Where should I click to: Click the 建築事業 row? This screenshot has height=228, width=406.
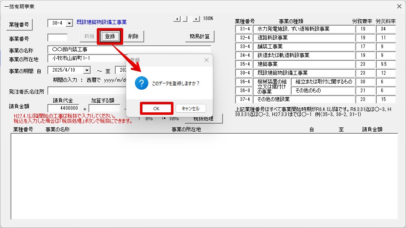[304, 64]
